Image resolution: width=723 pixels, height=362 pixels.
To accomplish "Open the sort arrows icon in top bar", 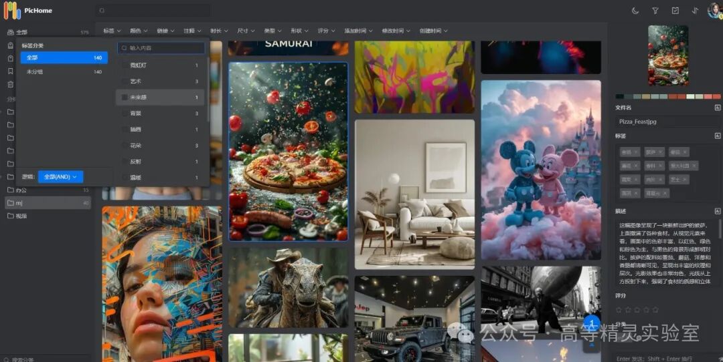I will click(695, 11).
